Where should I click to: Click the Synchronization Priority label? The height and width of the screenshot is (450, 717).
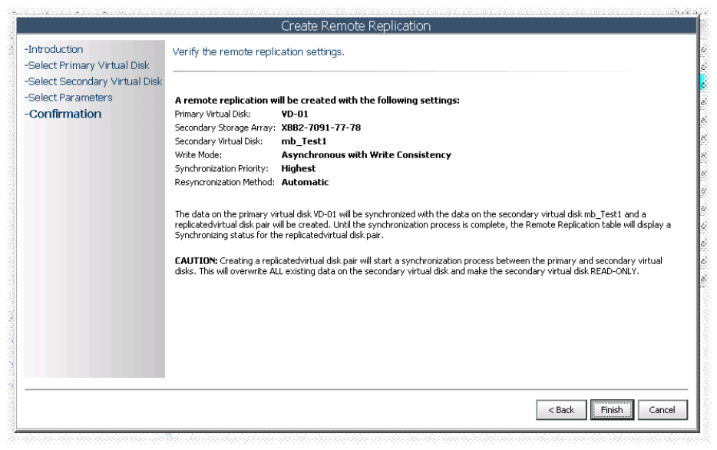click(x=221, y=168)
